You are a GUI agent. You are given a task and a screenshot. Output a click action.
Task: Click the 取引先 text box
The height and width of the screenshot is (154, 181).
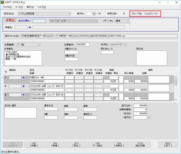[152, 58]
